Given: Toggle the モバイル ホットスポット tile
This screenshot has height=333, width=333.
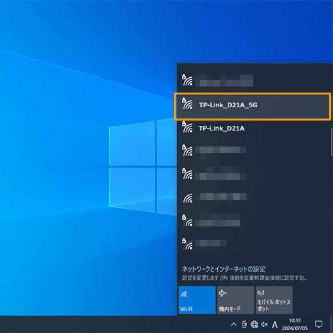Looking at the screenshot, I should coord(274,300).
